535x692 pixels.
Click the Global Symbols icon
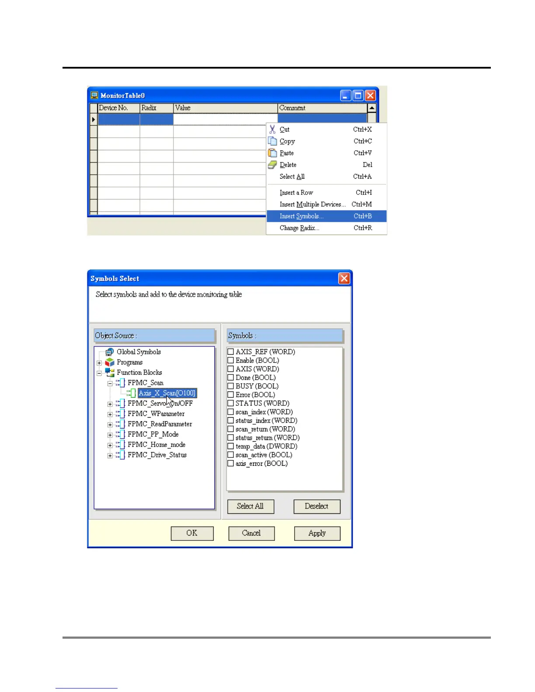[110, 352]
